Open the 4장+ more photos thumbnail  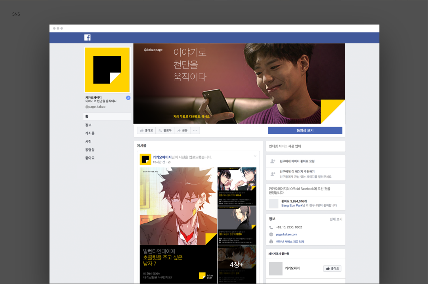[x=237, y=264]
